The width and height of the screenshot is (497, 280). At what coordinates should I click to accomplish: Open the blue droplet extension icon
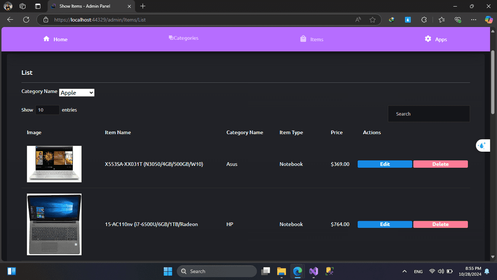pyautogui.click(x=408, y=19)
